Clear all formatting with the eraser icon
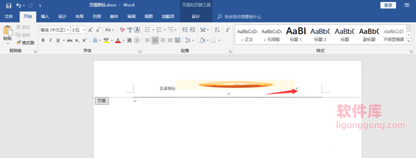The height and width of the screenshot is (158, 416). point(122,30)
